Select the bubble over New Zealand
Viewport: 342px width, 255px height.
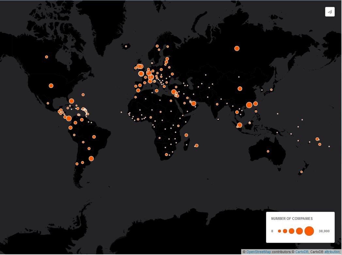click(x=302, y=172)
